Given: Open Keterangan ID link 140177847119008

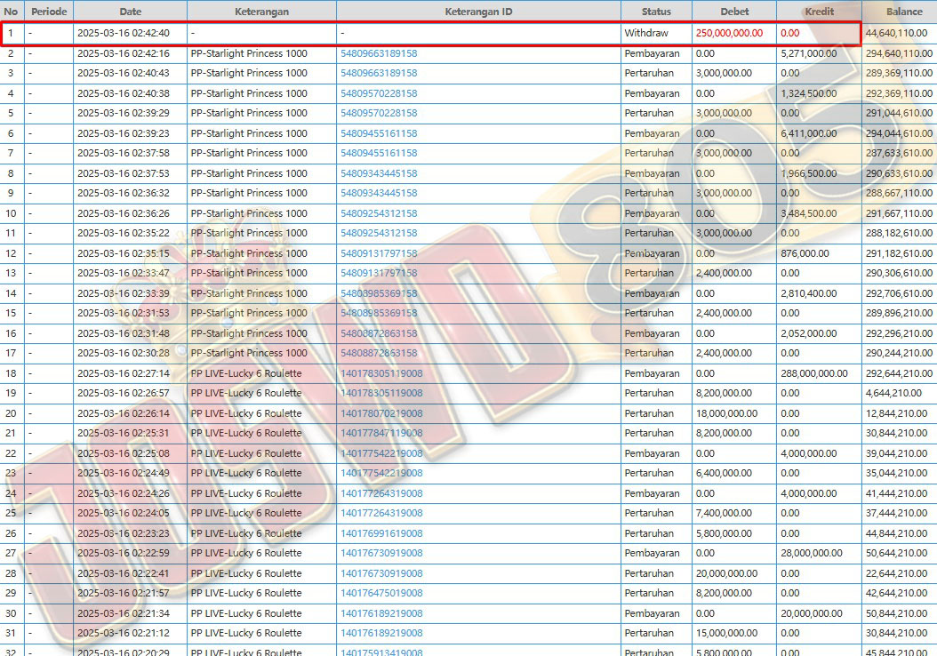Looking at the screenshot, I should point(381,433).
